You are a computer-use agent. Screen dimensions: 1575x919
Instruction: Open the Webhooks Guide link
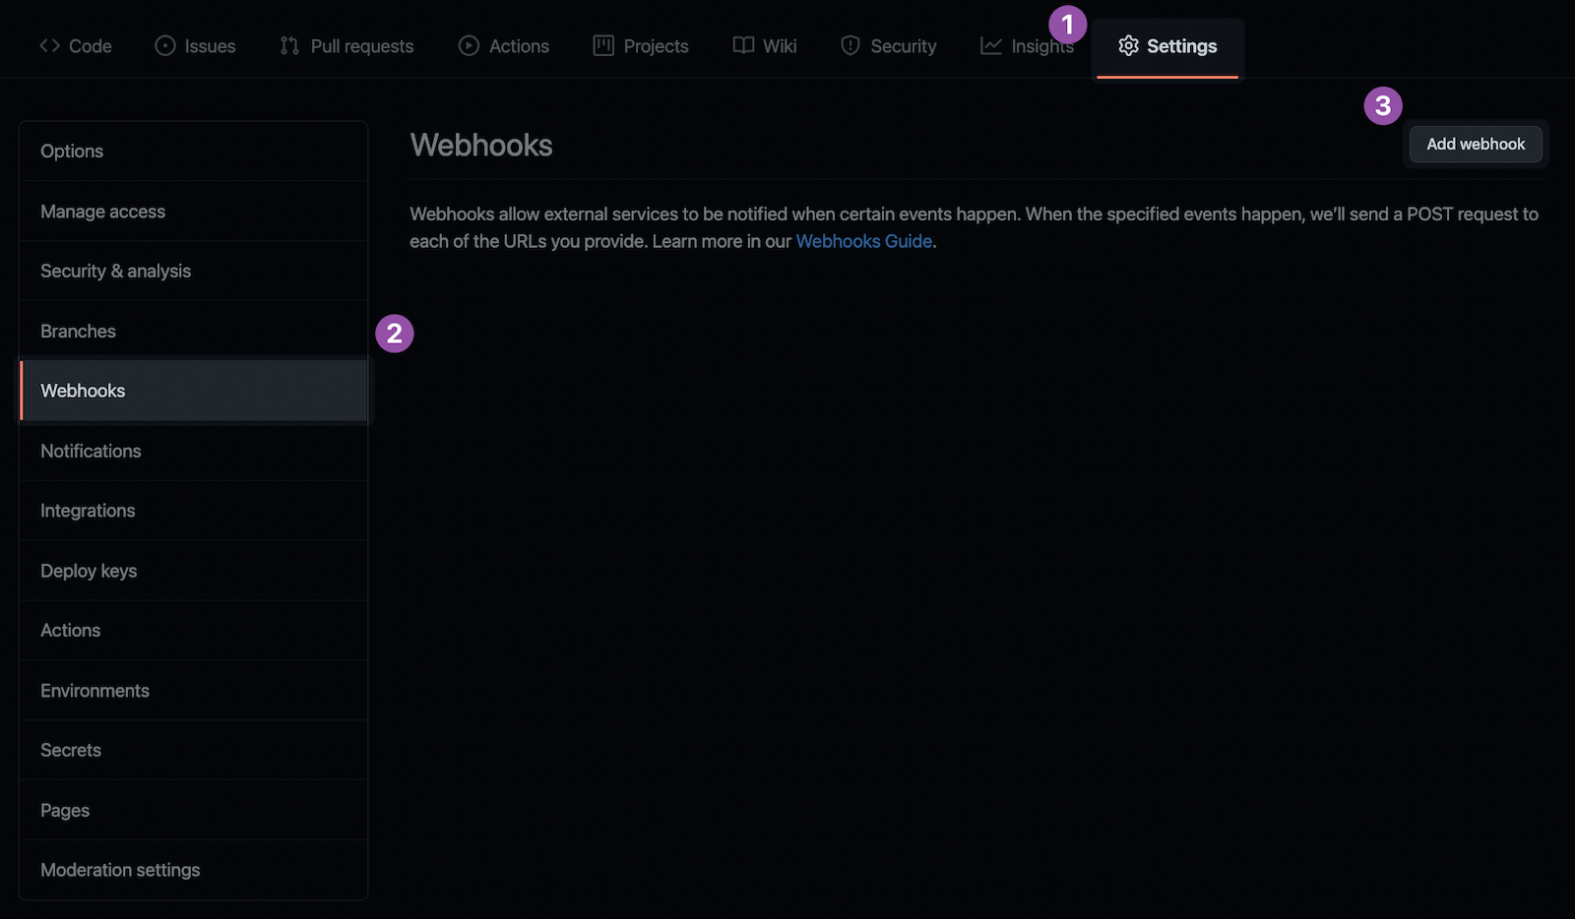864,241
